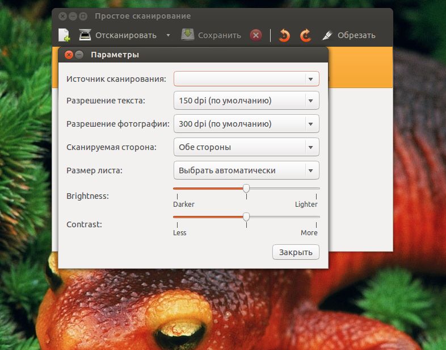Open the Источник сканирования dropdown
Viewport: 446px width, 350px height.
[x=246, y=78]
